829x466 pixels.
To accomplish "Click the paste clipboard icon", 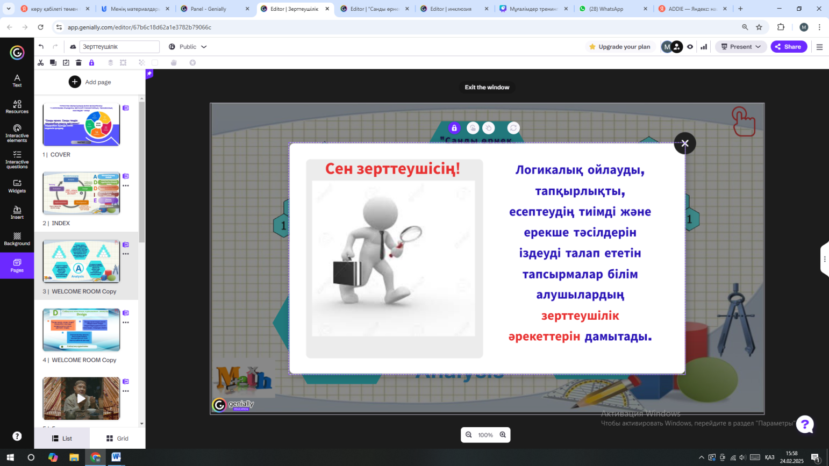I will [x=66, y=63].
